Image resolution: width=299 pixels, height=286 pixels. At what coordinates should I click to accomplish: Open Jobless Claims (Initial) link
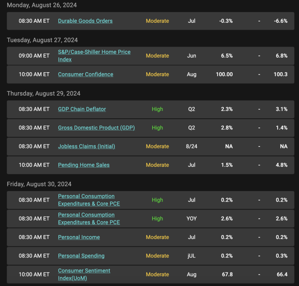tap(87, 146)
